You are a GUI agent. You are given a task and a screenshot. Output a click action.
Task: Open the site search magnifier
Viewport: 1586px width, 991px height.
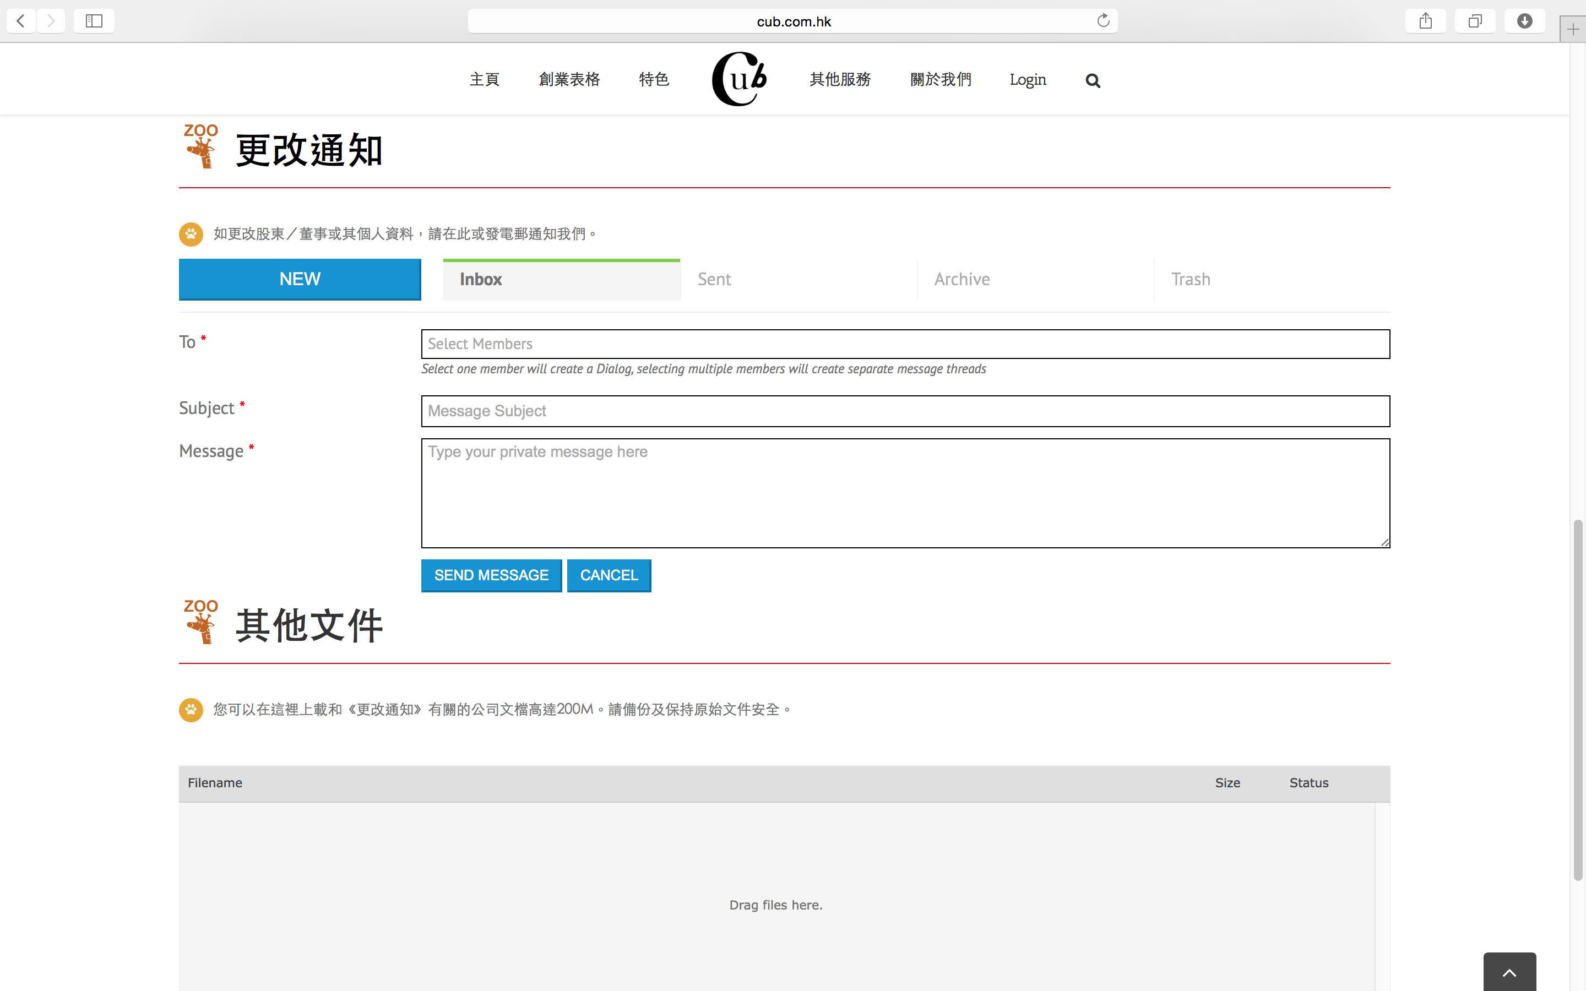(x=1093, y=80)
